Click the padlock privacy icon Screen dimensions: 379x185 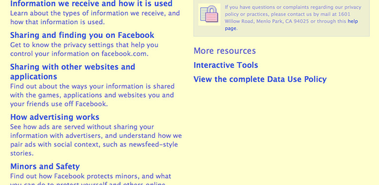(209, 14)
